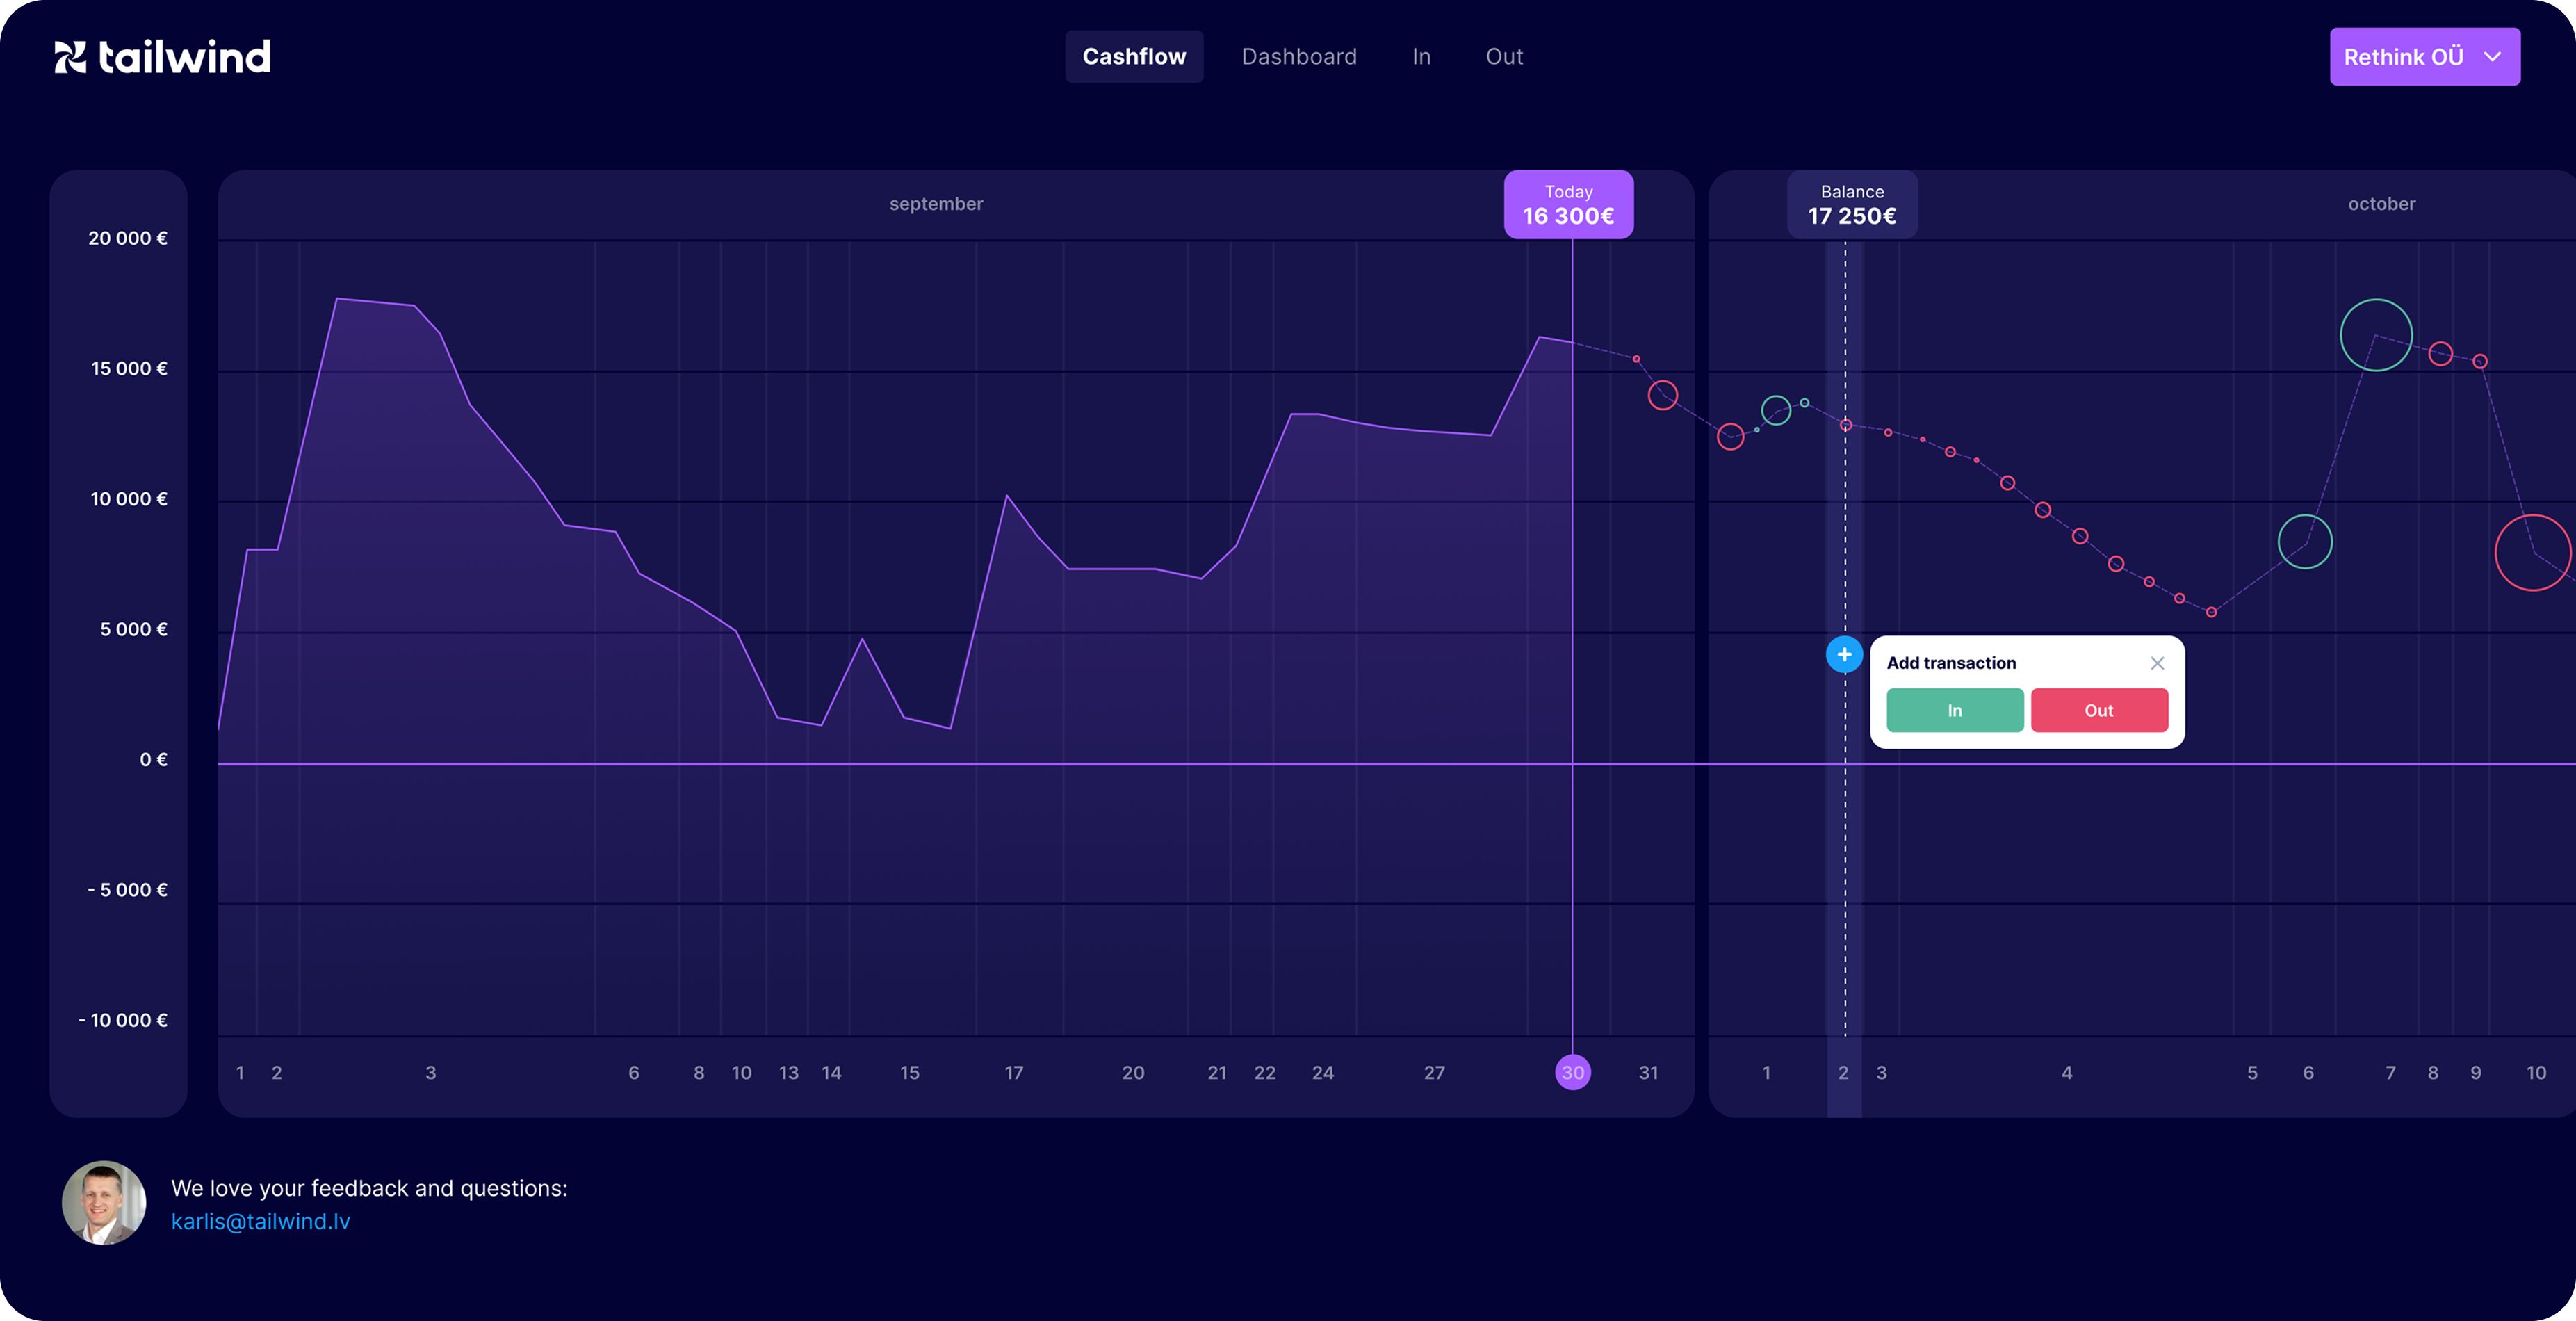This screenshot has width=2576, height=1321.
Task: Click the support person's avatar photo
Action: [104, 1203]
